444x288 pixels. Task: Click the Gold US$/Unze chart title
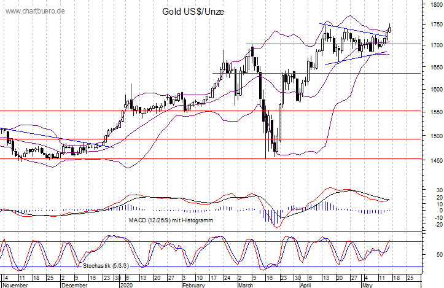193,12
